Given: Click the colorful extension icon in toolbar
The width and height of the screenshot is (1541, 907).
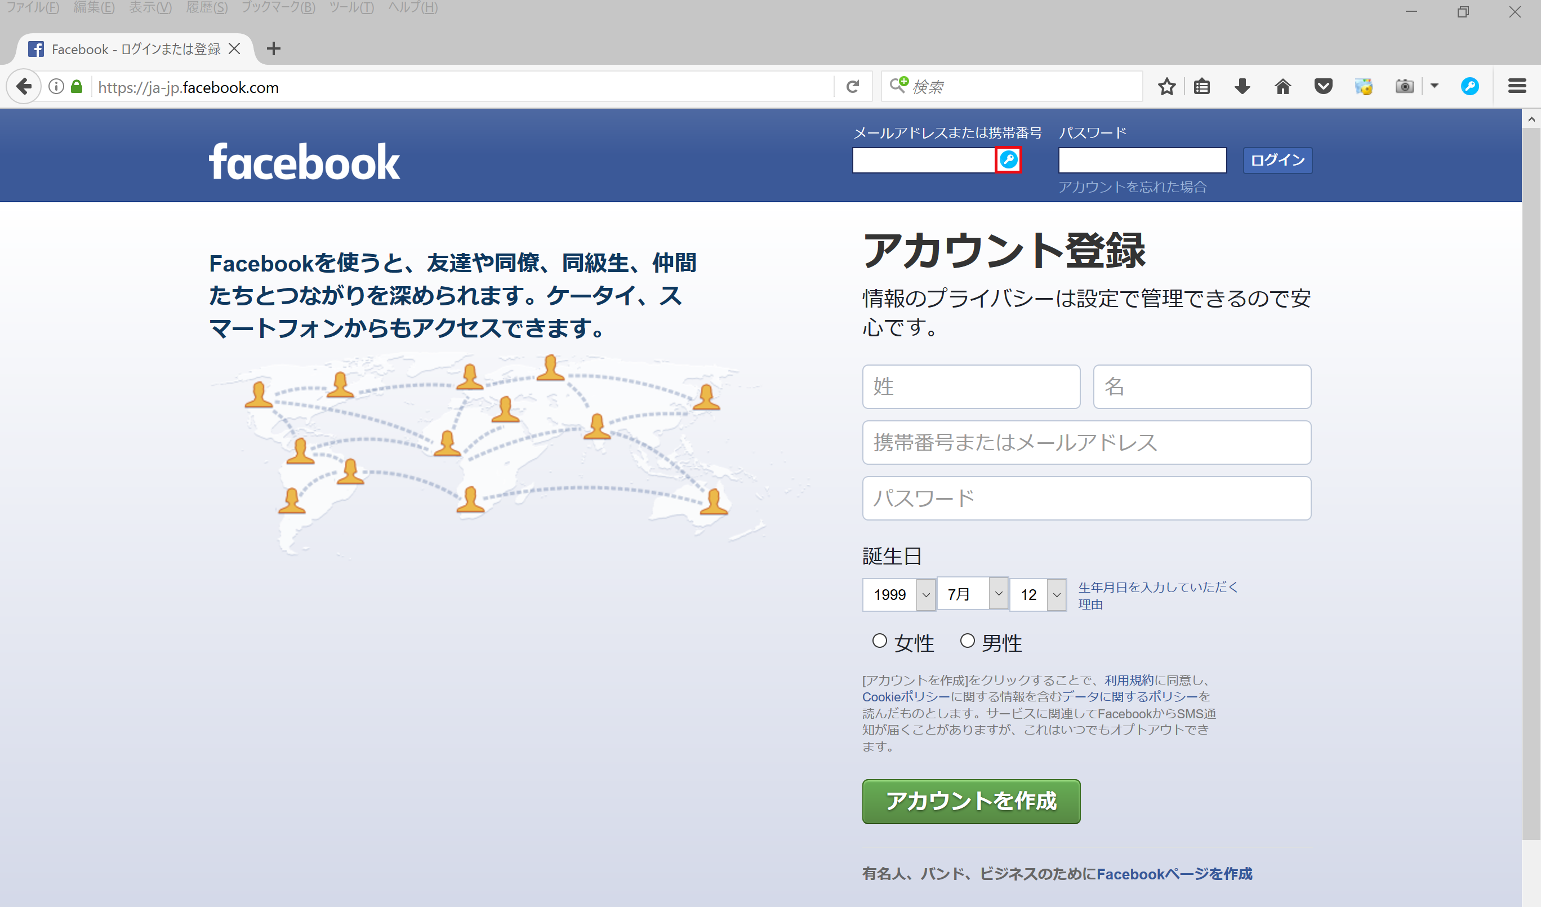Looking at the screenshot, I should pos(1364,87).
